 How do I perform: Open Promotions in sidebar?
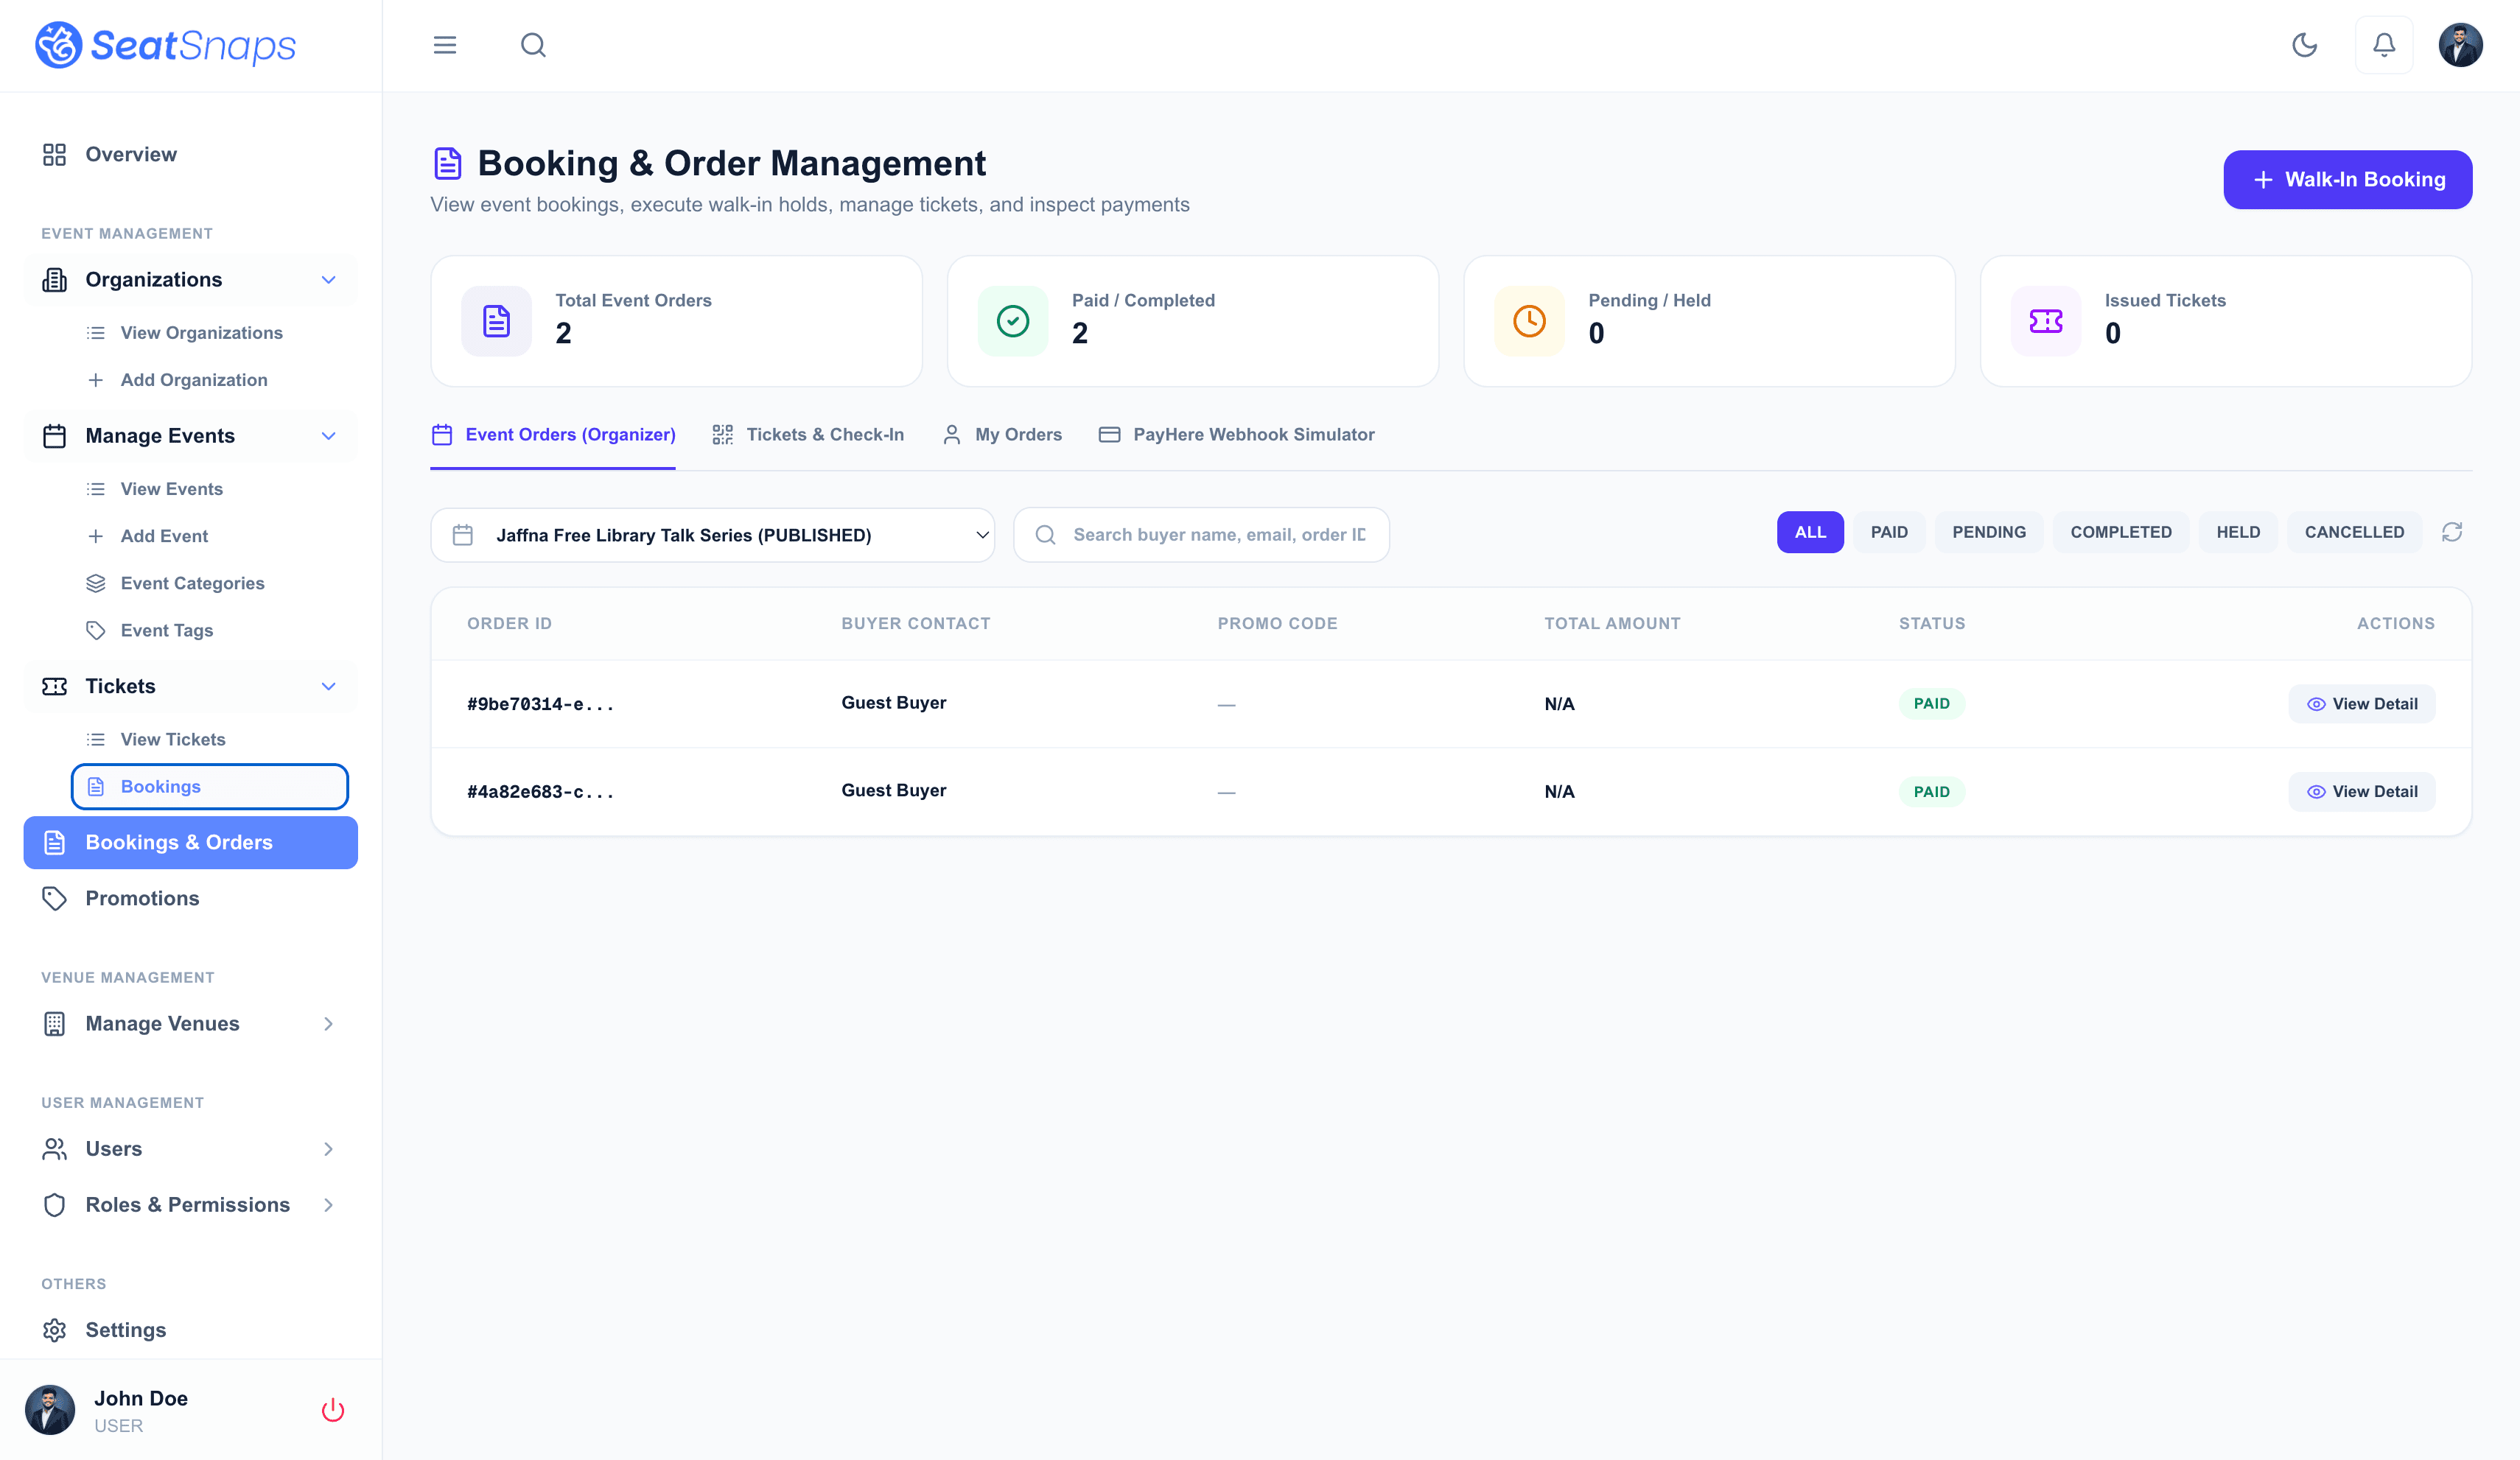[x=190, y=899]
